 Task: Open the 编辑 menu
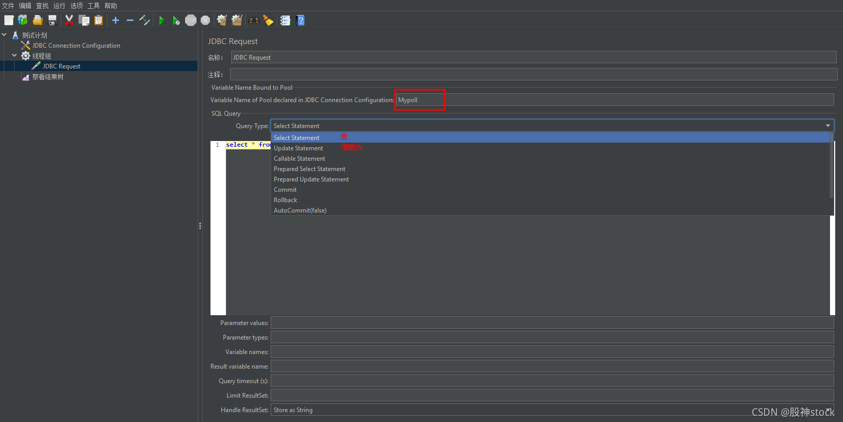click(x=25, y=6)
